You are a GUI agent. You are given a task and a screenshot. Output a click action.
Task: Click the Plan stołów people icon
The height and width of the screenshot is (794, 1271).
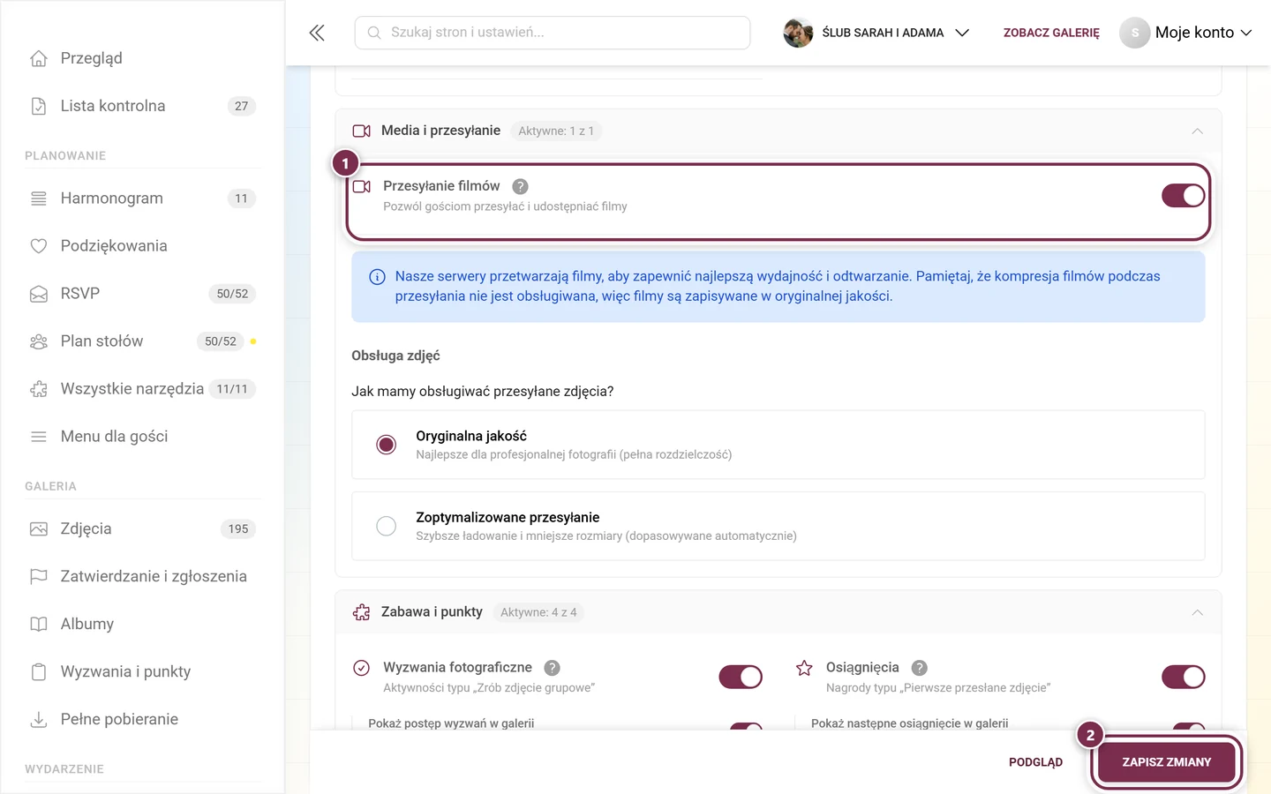coord(39,341)
